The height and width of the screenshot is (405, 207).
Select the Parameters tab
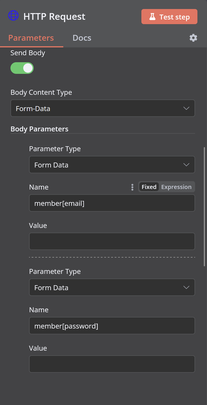click(x=31, y=38)
